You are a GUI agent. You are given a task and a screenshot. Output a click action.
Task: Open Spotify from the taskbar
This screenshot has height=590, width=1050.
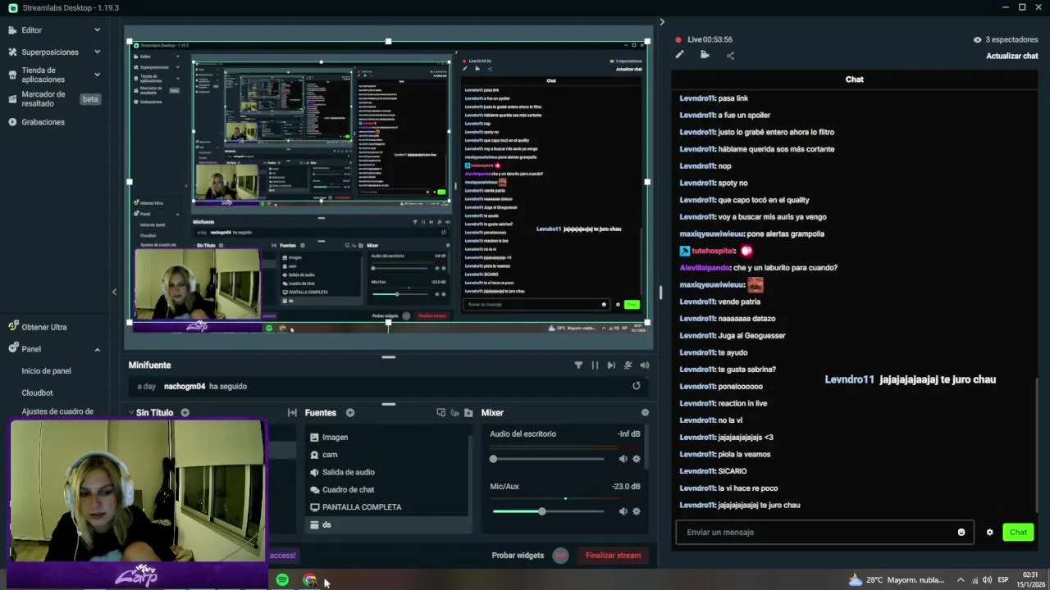(282, 580)
